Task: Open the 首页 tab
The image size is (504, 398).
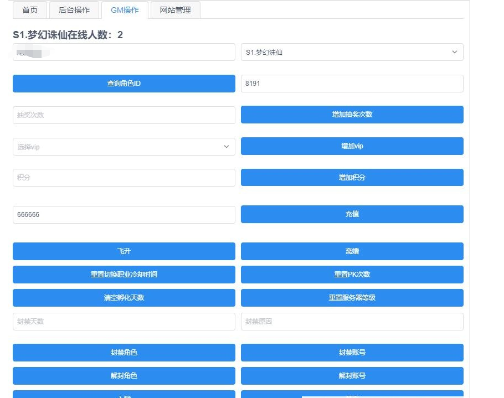Action: (30, 10)
